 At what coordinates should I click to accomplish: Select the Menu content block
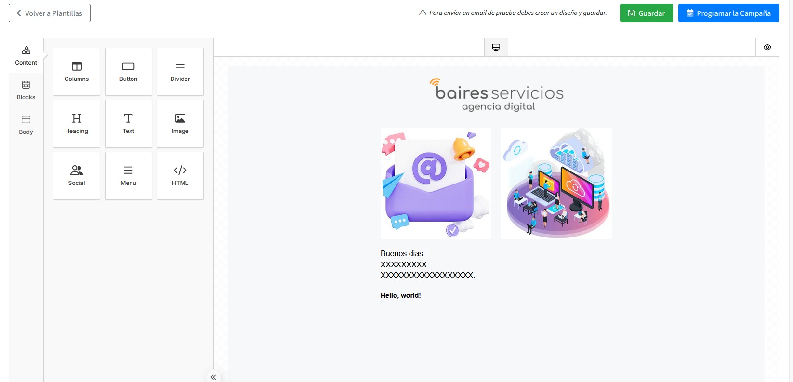pyautogui.click(x=128, y=176)
